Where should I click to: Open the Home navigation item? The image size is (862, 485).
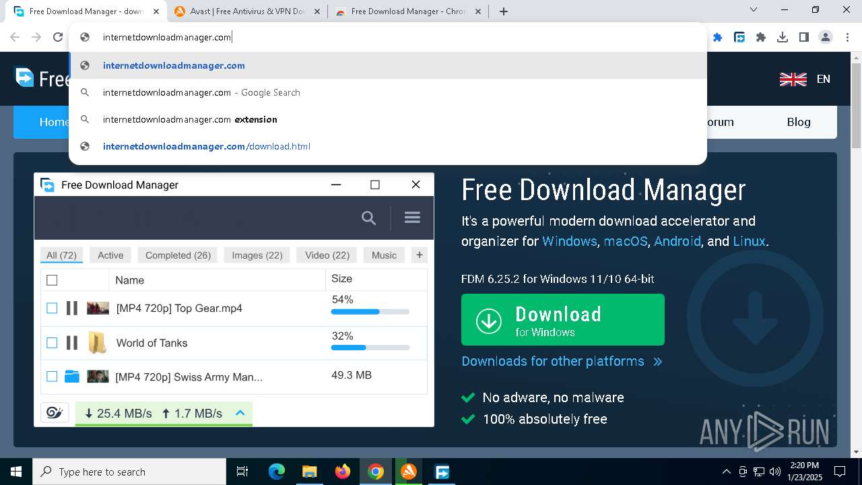click(x=54, y=122)
